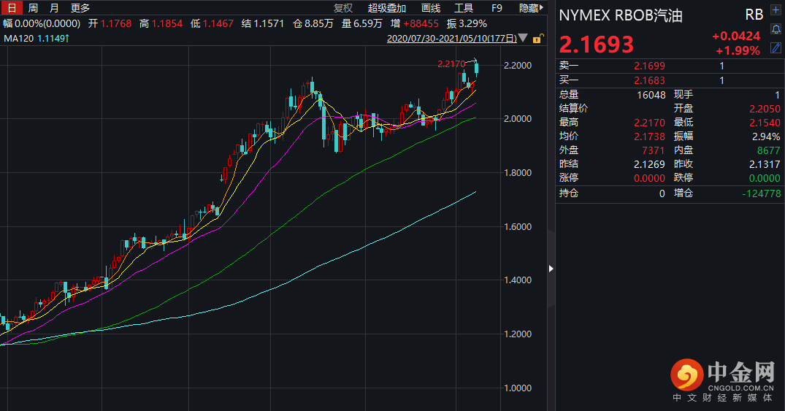Select the 开 1.1768 value in header
Image resolution: width=785 pixels, height=411 pixels.
point(110,23)
